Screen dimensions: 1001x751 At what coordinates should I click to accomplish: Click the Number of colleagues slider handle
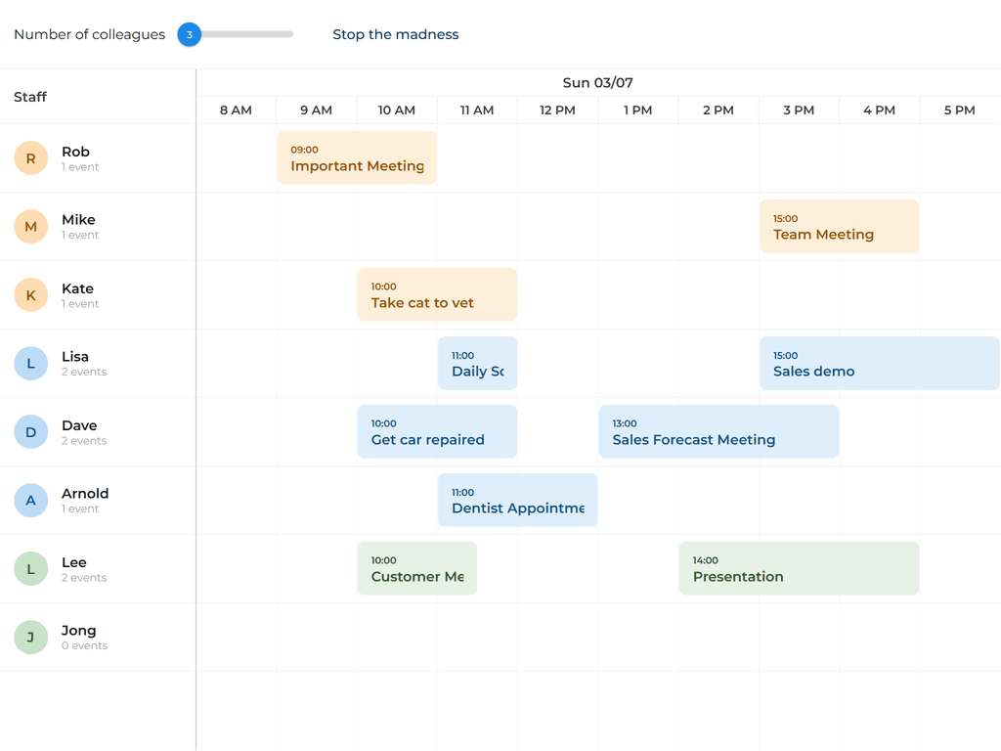189,34
